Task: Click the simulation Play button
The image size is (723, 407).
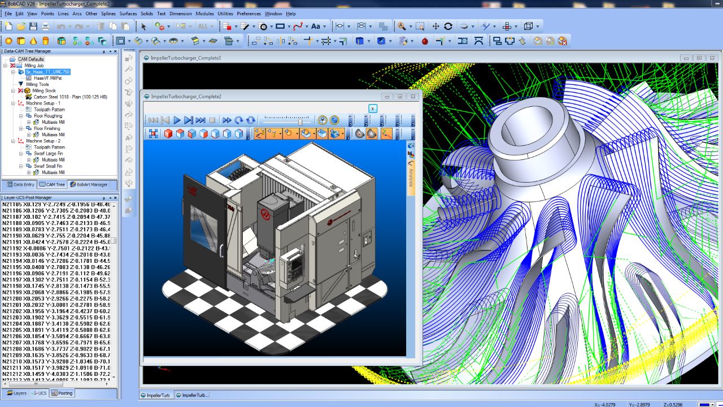Action: coord(177,120)
